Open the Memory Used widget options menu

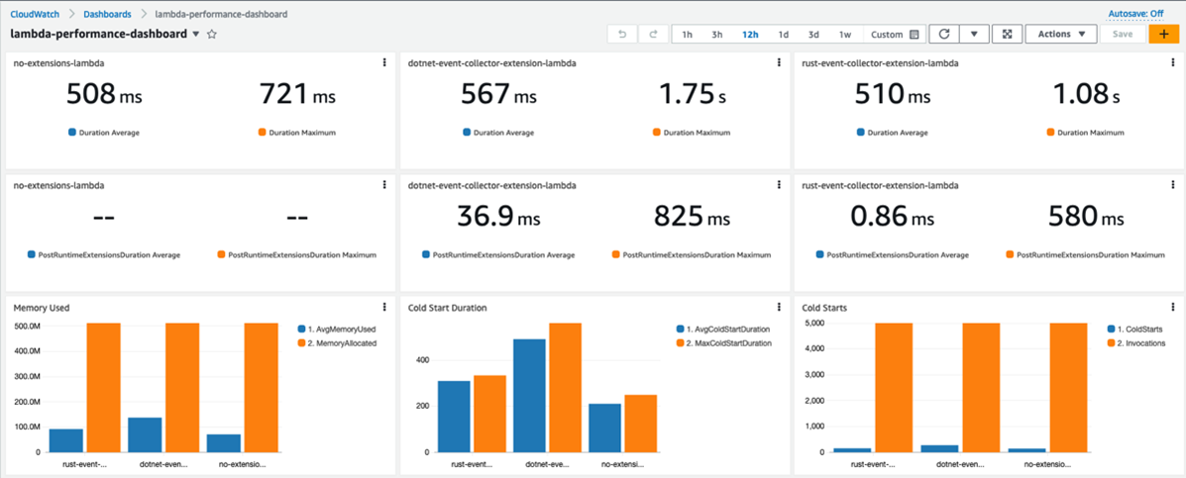384,307
